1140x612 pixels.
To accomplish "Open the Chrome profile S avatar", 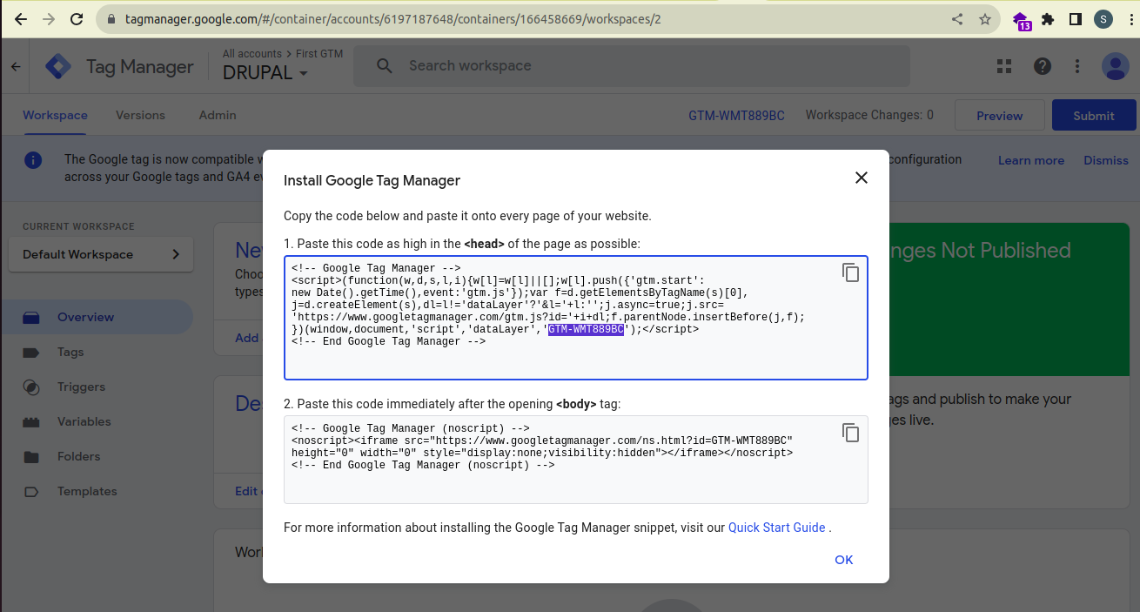I will pyautogui.click(x=1103, y=18).
